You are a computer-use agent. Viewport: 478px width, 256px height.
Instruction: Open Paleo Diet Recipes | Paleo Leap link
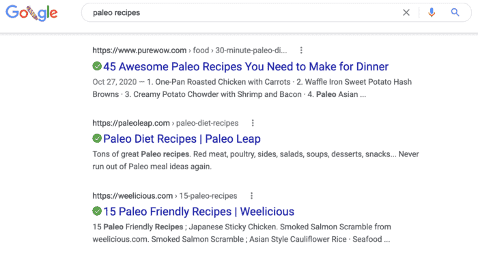(182, 139)
